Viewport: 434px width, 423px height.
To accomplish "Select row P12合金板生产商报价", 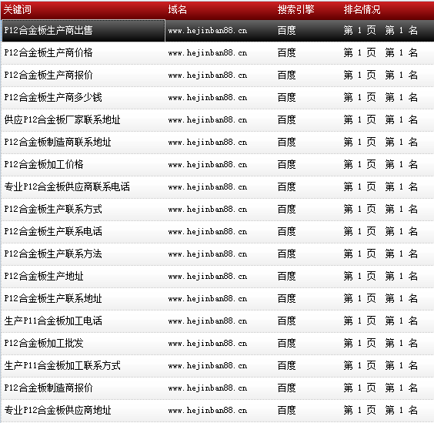I will [x=218, y=75].
